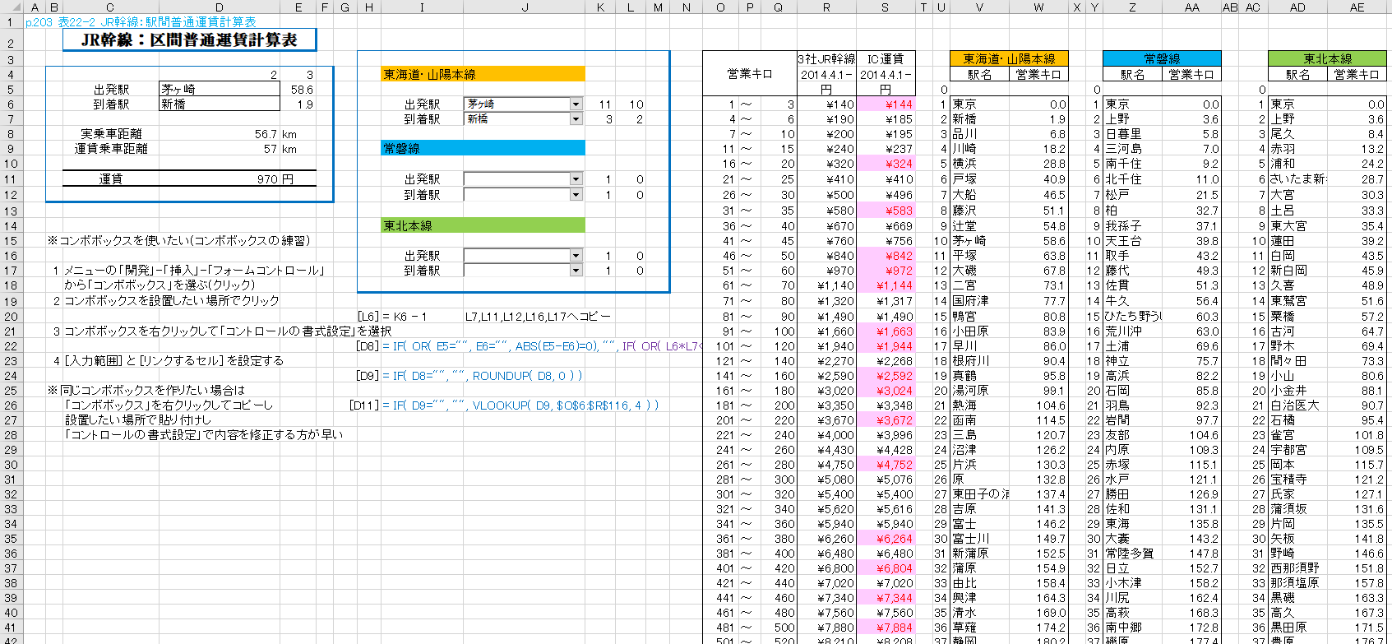This screenshot has height=644, width=1392.
Task: Open the 茅ヶ崎 departure station combo box
Action: (576, 104)
